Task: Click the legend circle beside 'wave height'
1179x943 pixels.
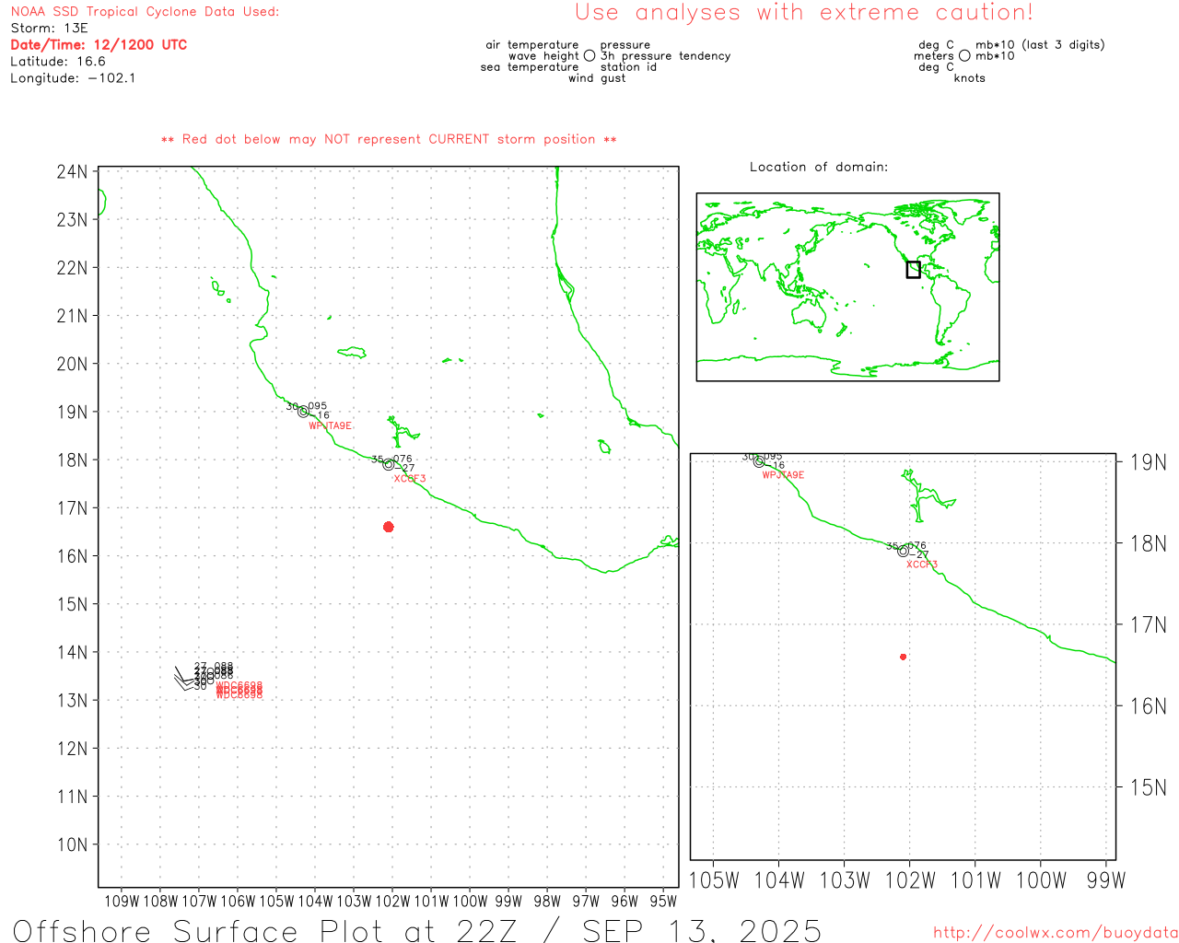Action: coord(589,56)
